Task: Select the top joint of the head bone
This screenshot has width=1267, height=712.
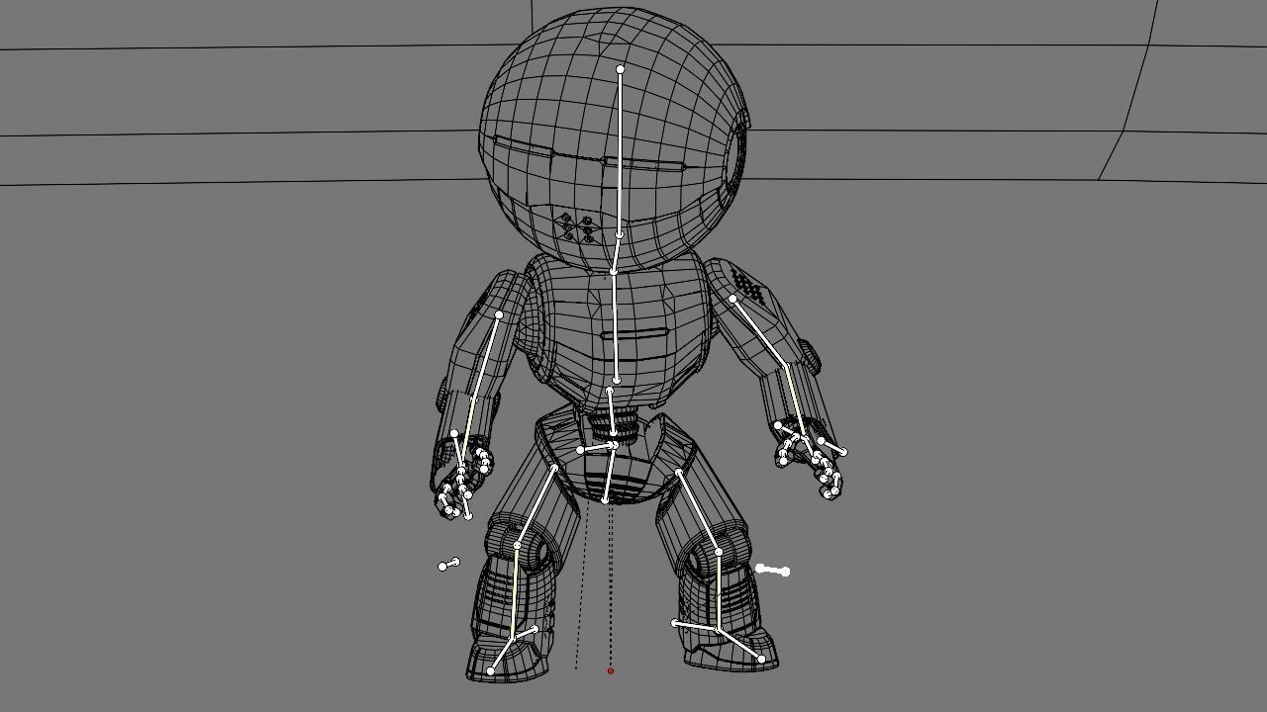Action: click(621, 69)
